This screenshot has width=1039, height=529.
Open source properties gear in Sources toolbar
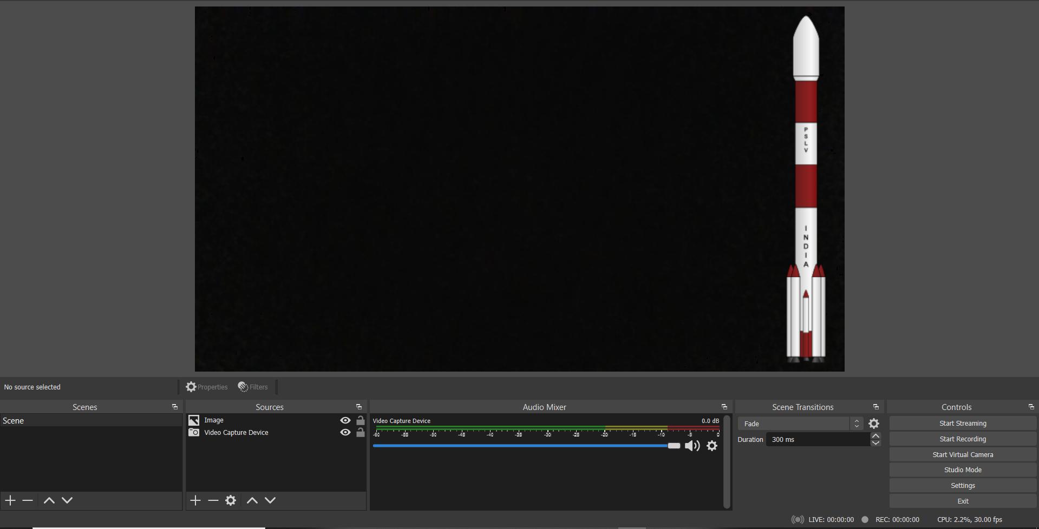coord(231,500)
